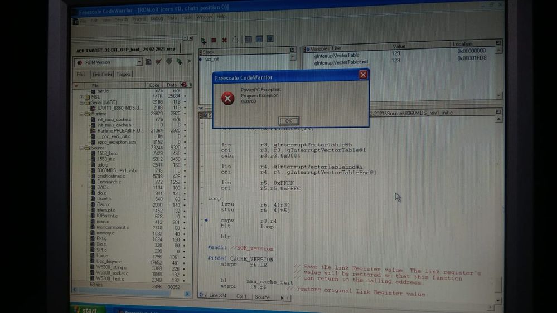Viewport: 557px width, 313px height.
Task: Open the Project menu
Action: point(139,19)
